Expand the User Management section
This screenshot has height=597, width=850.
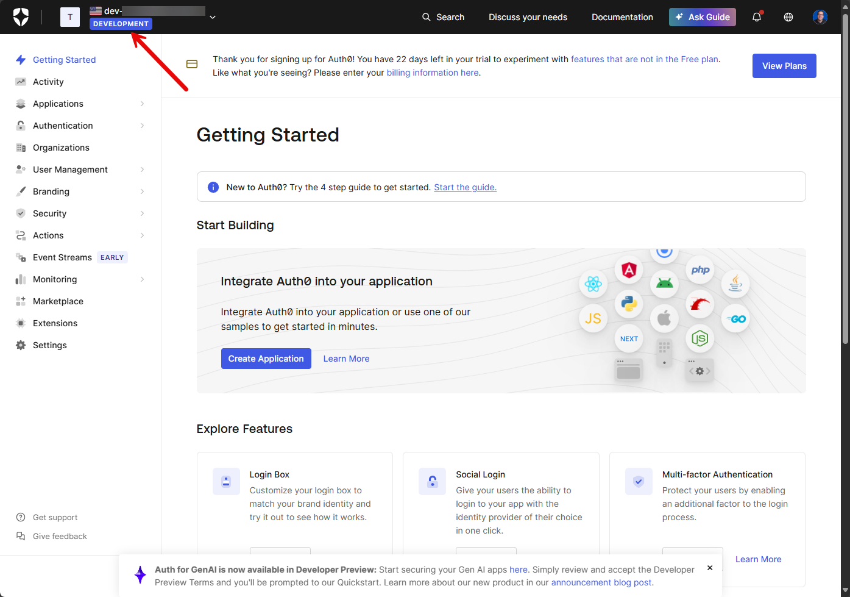tap(142, 170)
